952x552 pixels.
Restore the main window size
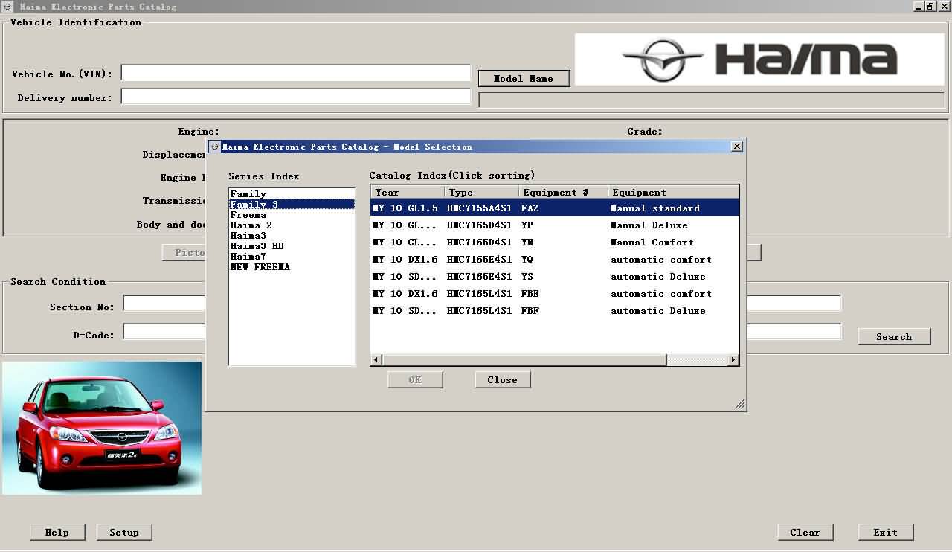[930, 7]
